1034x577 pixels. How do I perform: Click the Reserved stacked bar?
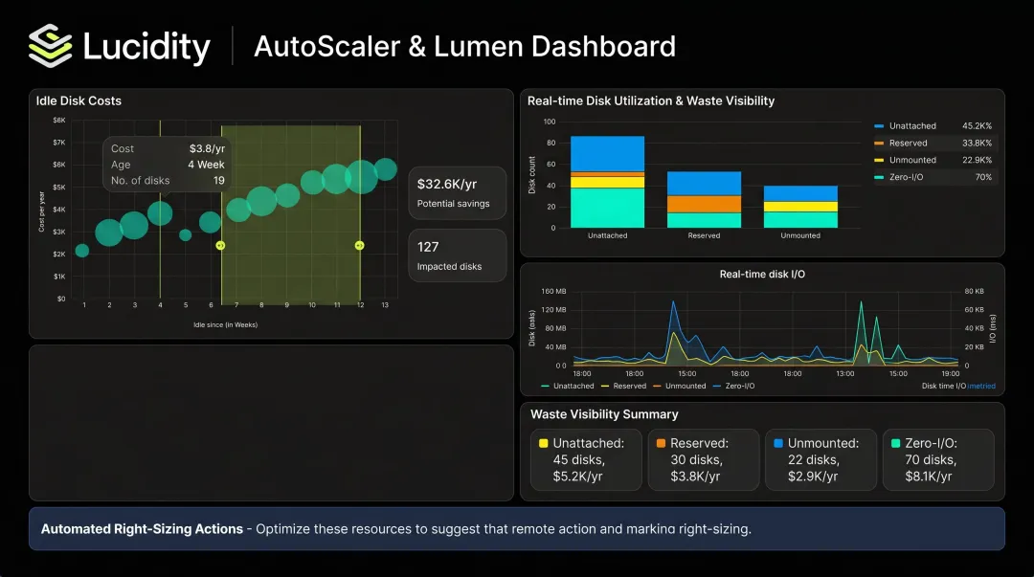tap(704, 200)
